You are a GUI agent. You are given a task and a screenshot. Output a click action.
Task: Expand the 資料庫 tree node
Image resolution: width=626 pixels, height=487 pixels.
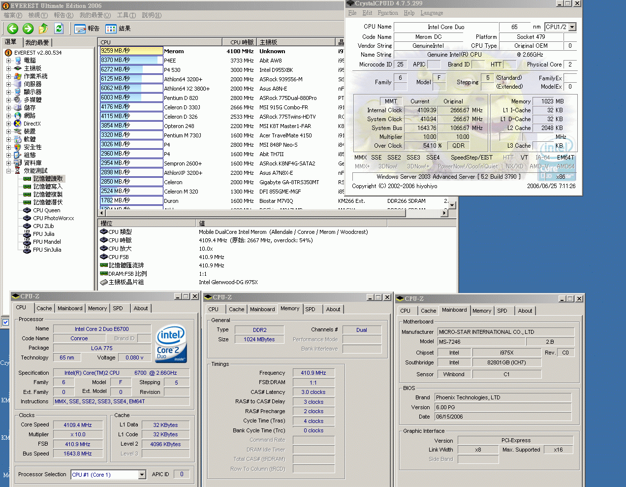pos(8,163)
